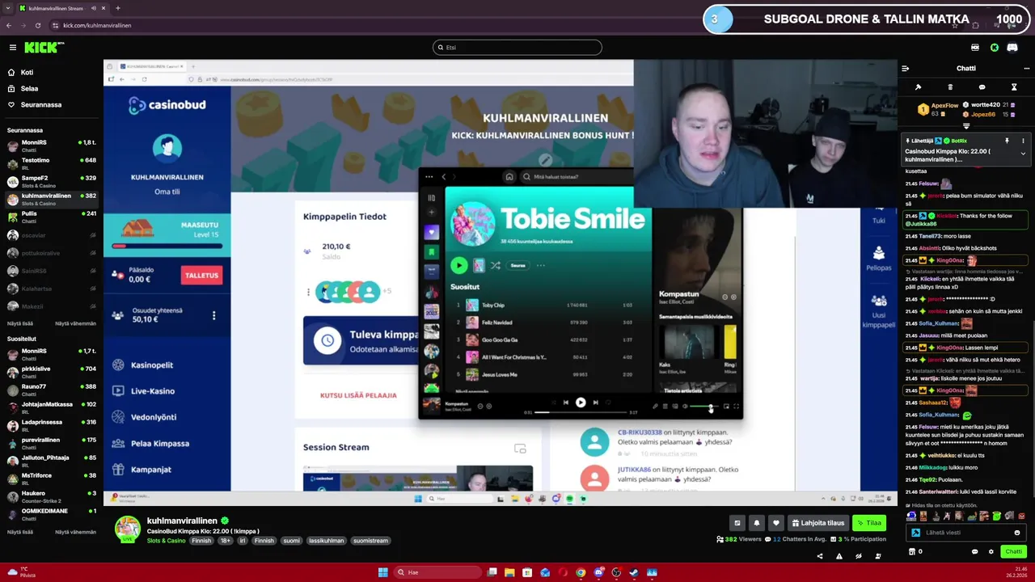This screenshot has width=1035, height=582.
Task: Click Näytä vähemmän under Seurannassa
Action: pyautogui.click(x=75, y=323)
